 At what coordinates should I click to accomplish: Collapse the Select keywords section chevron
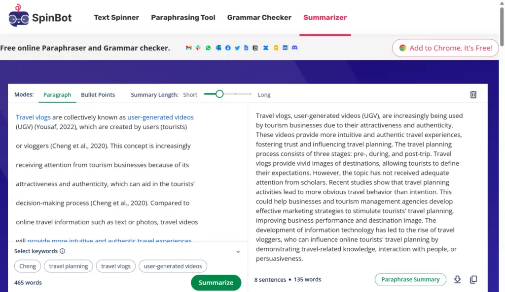pos(238,252)
